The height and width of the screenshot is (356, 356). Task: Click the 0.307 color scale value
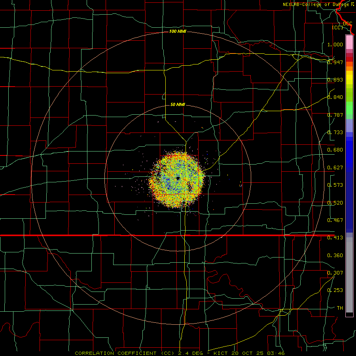[335, 273]
